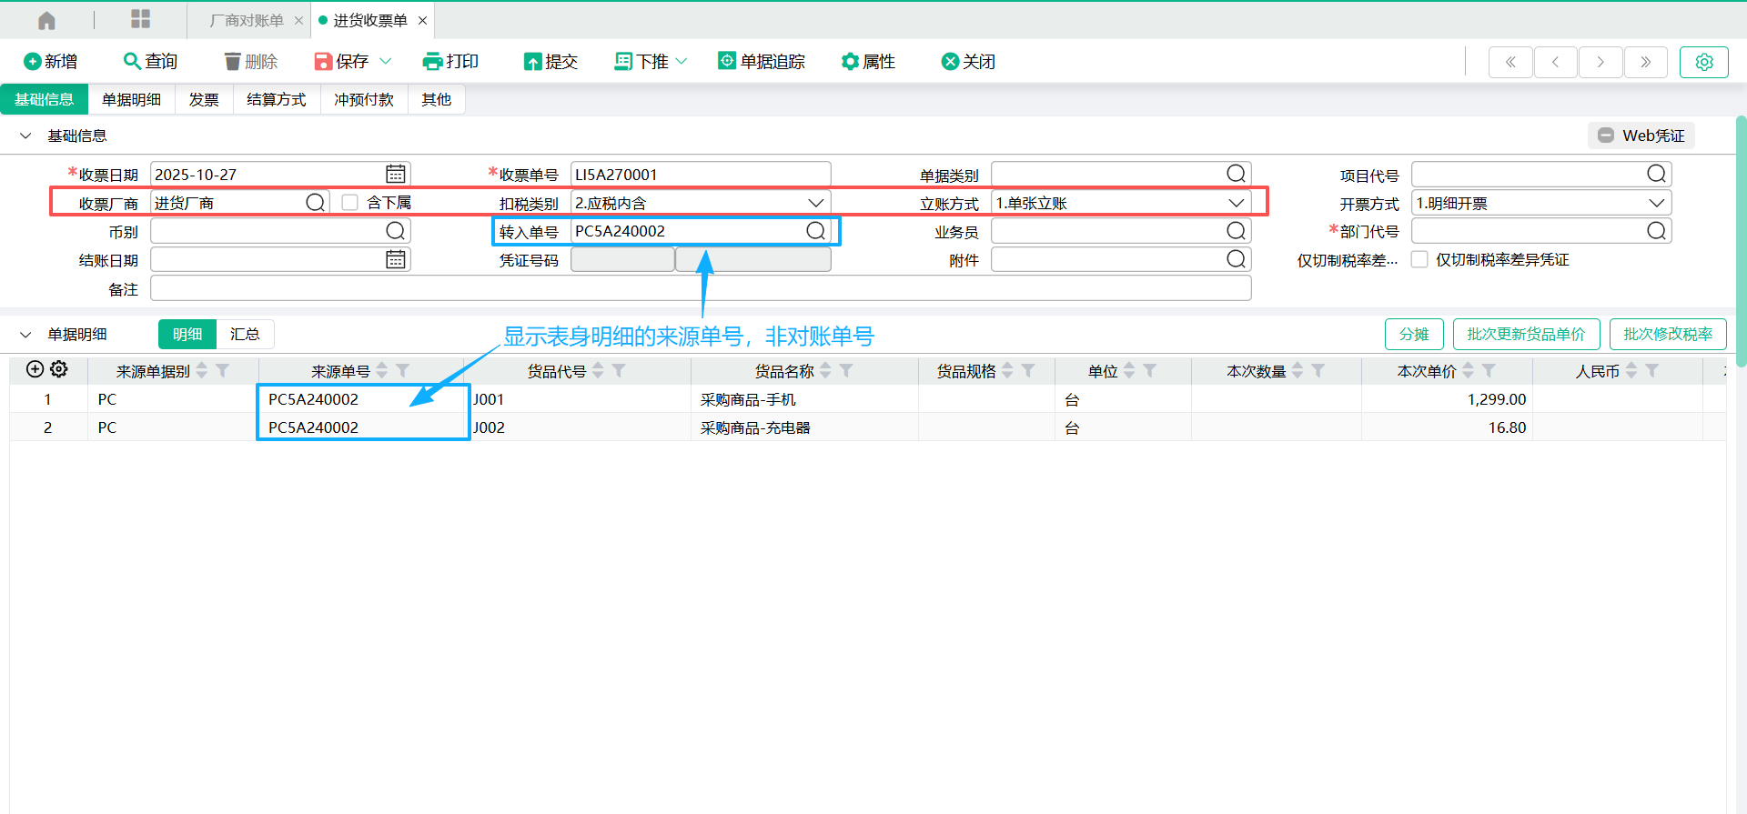Switch to the 发票 tab
Screen dimensions: 1747x814
click(204, 99)
